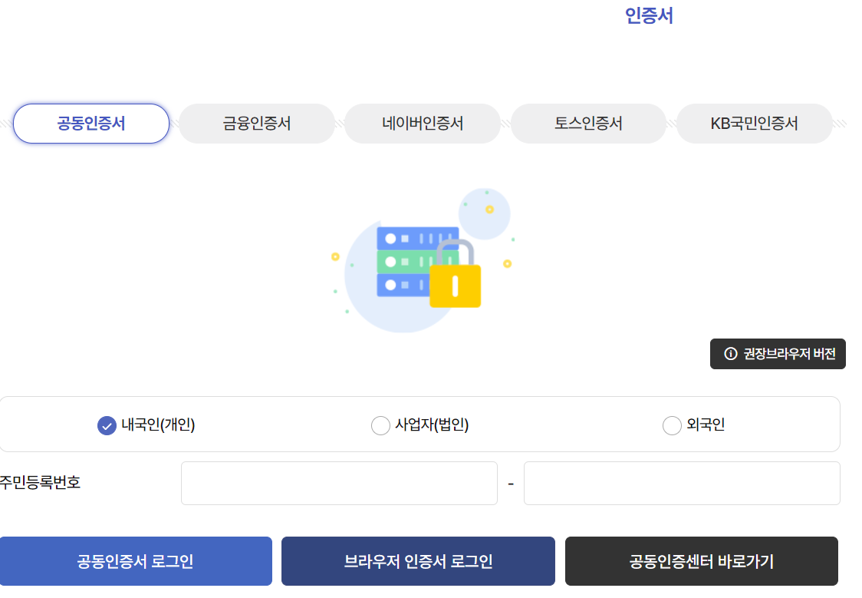
Task: Click the 공동인증서 로그인 button
Action: [x=136, y=561]
